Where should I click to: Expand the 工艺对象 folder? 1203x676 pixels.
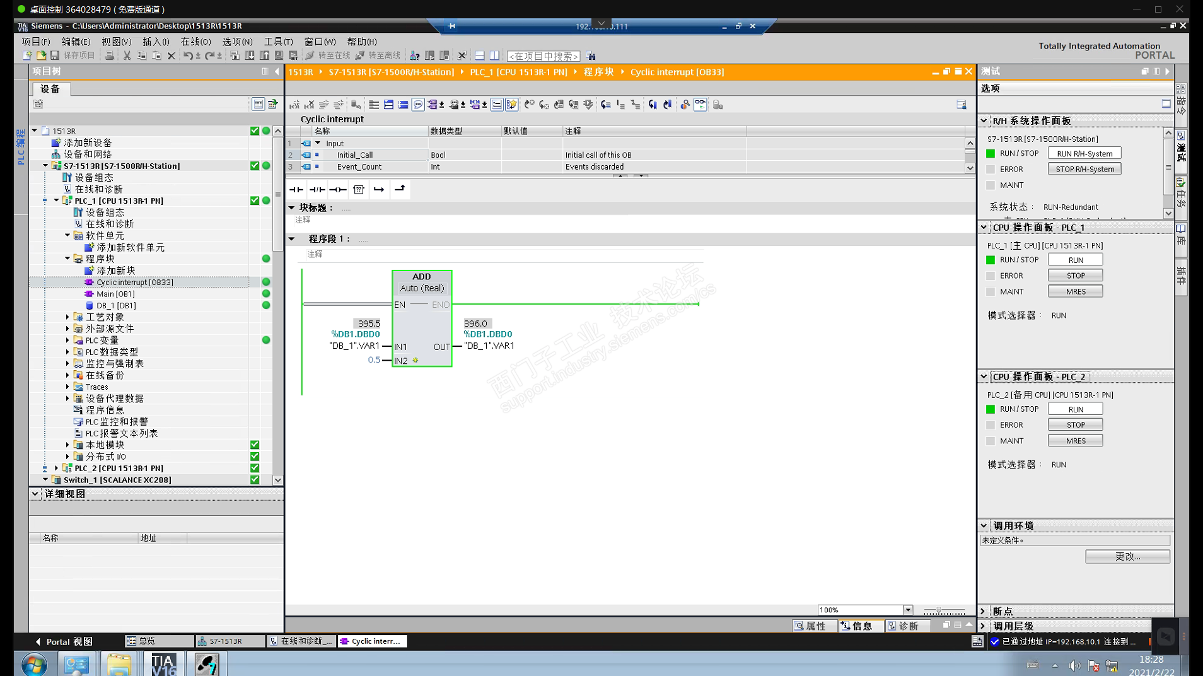(x=67, y=317)
